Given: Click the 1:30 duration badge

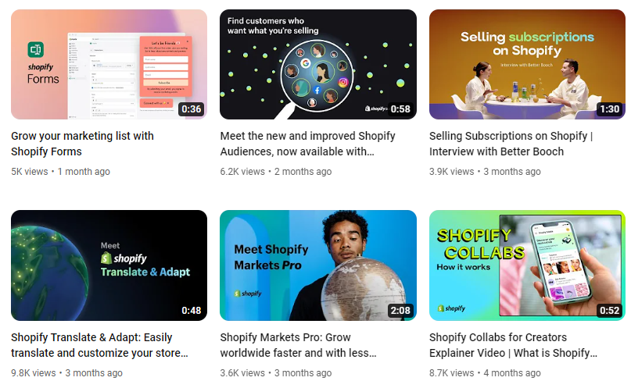Looking at the screenshot, I should [610, 109].
